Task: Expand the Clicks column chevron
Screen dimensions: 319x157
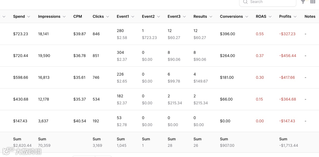Action: tap(108, 17)
